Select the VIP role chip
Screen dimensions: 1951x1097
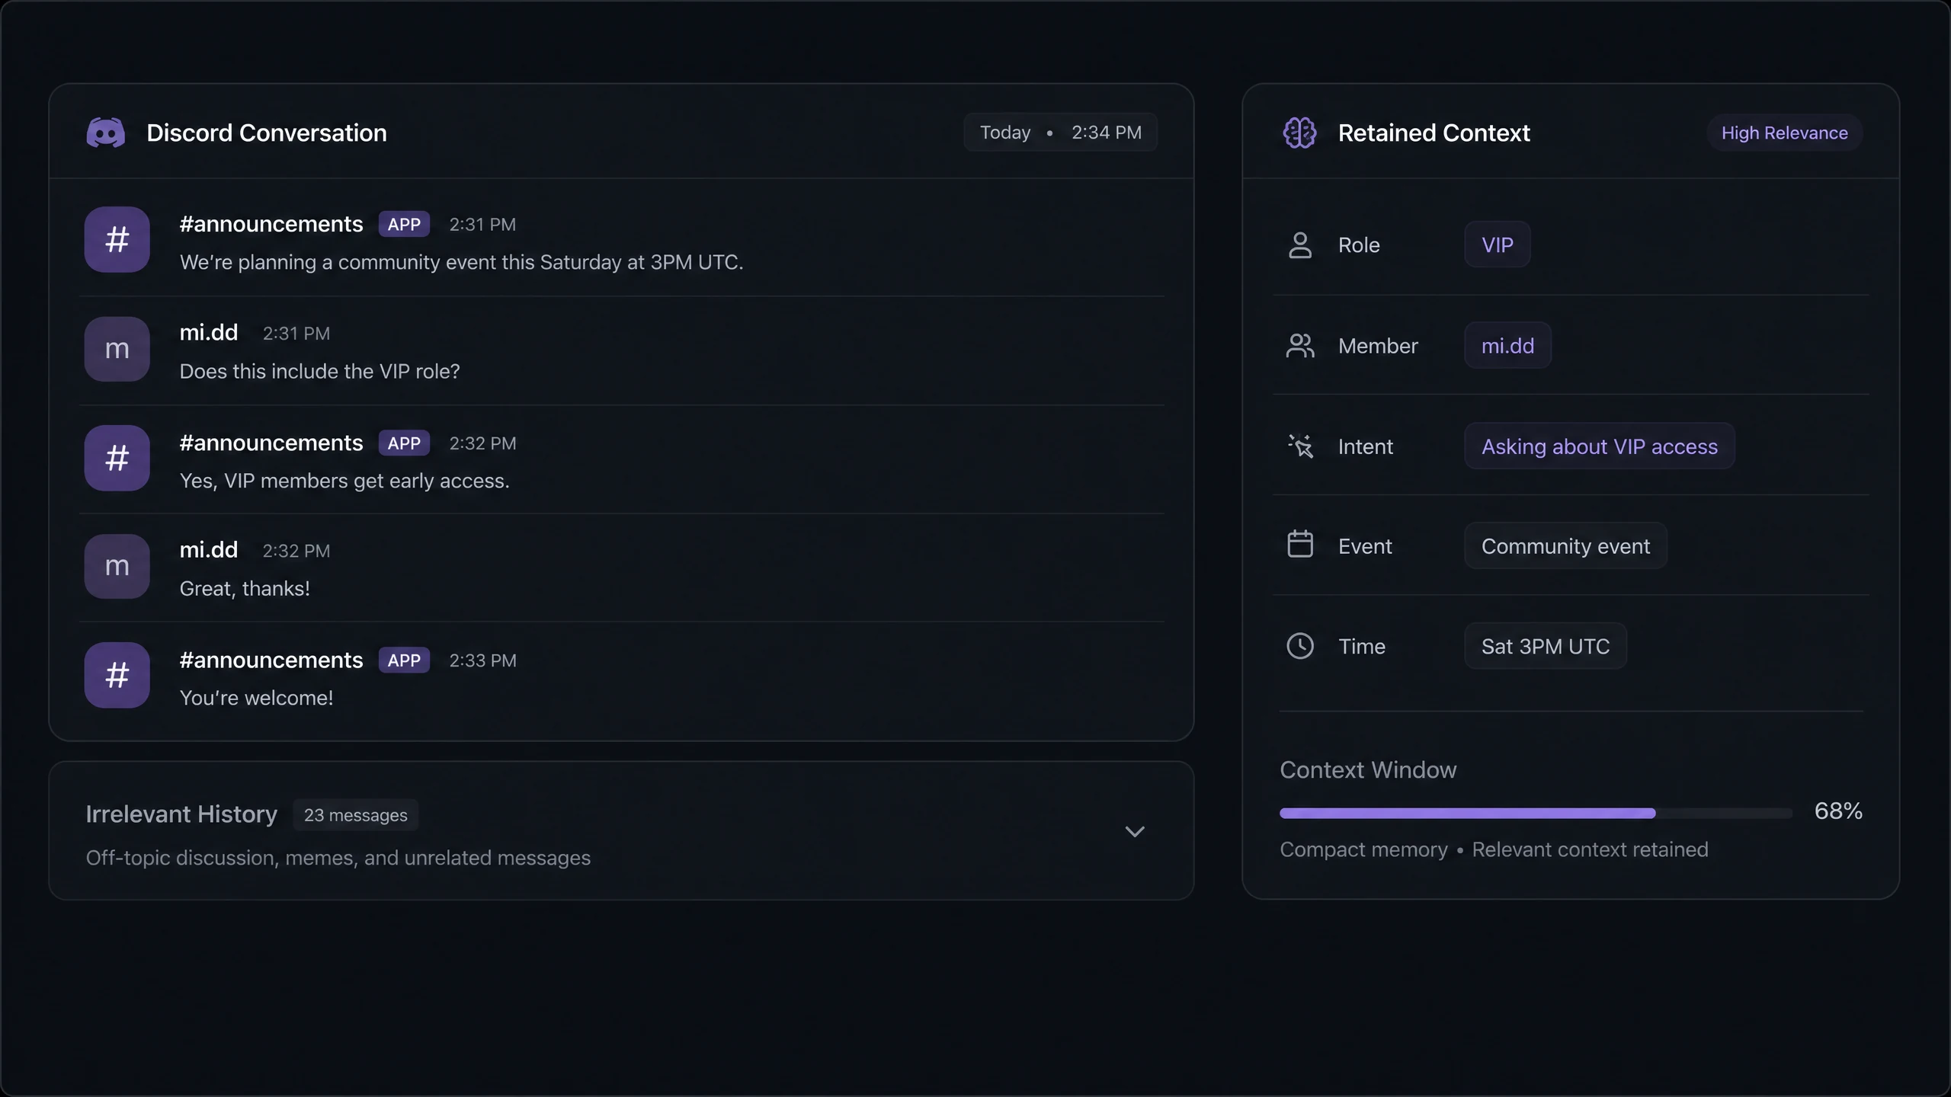1497,245
